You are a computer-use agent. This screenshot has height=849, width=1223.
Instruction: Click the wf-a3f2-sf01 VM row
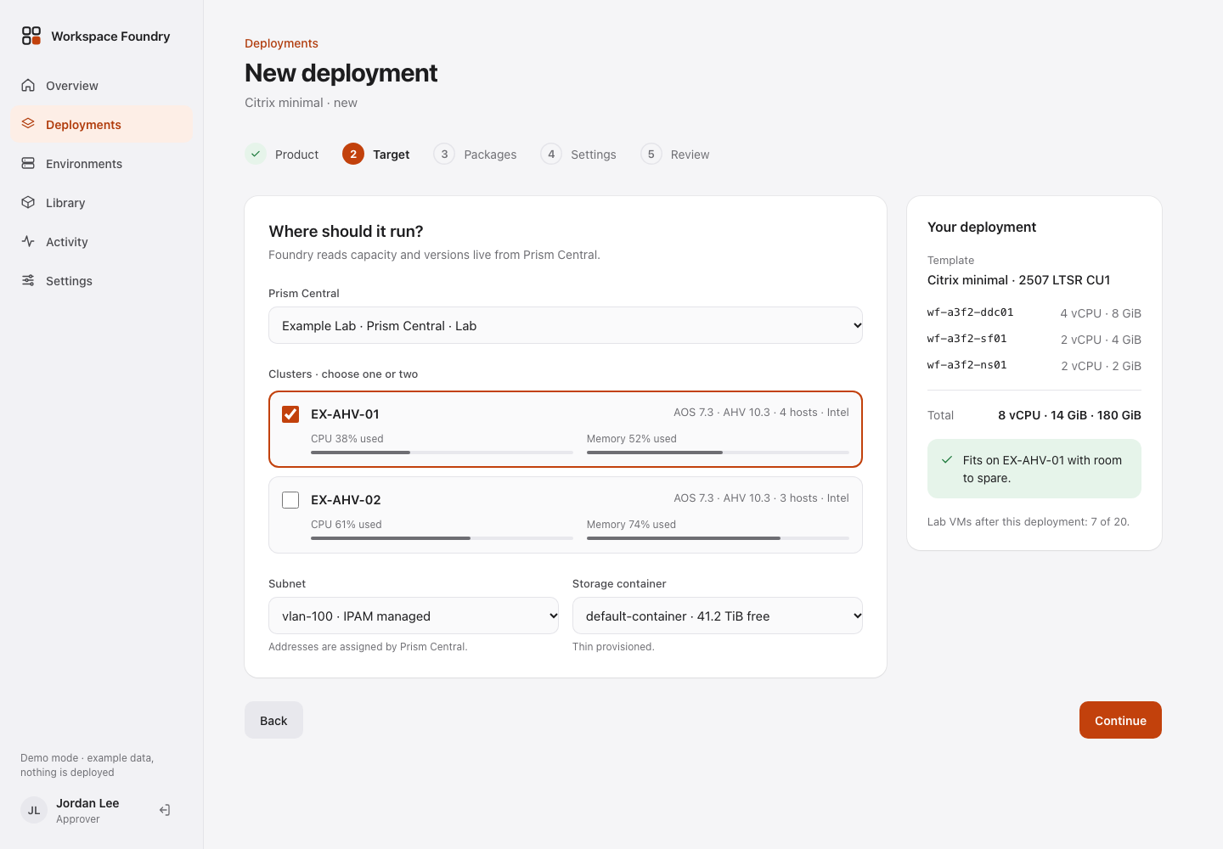(x=1034, y=339)
